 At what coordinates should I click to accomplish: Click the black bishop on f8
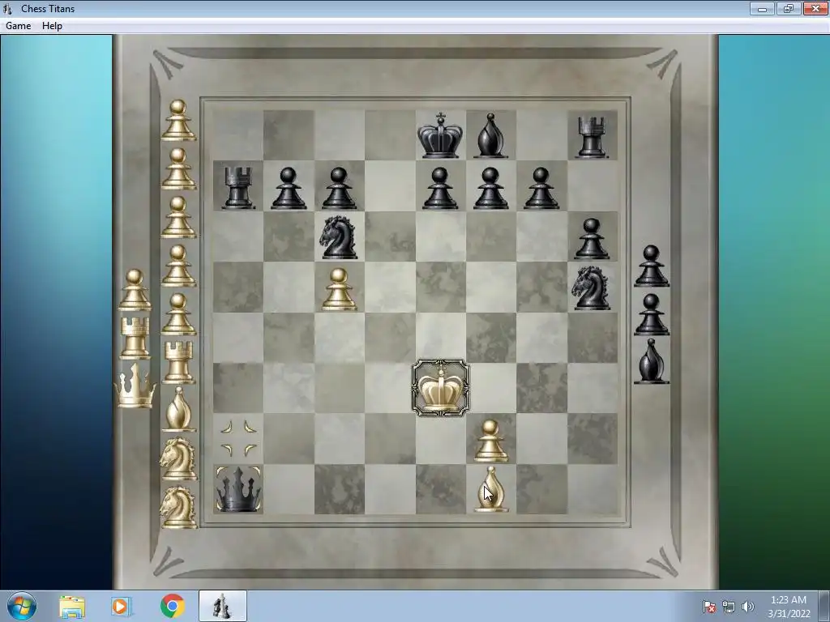[x=490, y=135]
